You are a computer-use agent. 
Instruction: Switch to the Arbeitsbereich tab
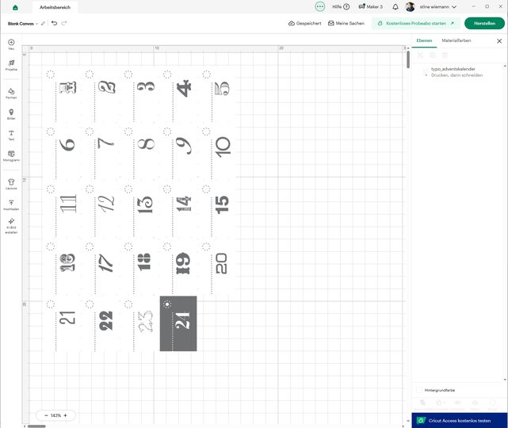55,7
